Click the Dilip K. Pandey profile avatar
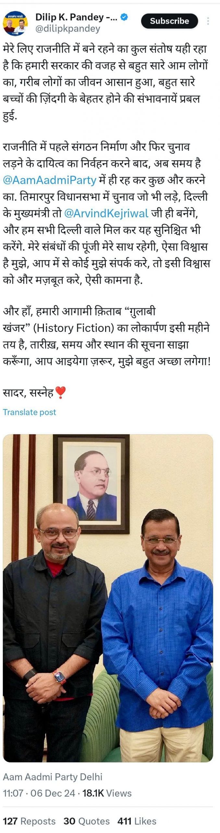Screen dimensions: 220x833 pyautogui.click(x=15, y=23)
